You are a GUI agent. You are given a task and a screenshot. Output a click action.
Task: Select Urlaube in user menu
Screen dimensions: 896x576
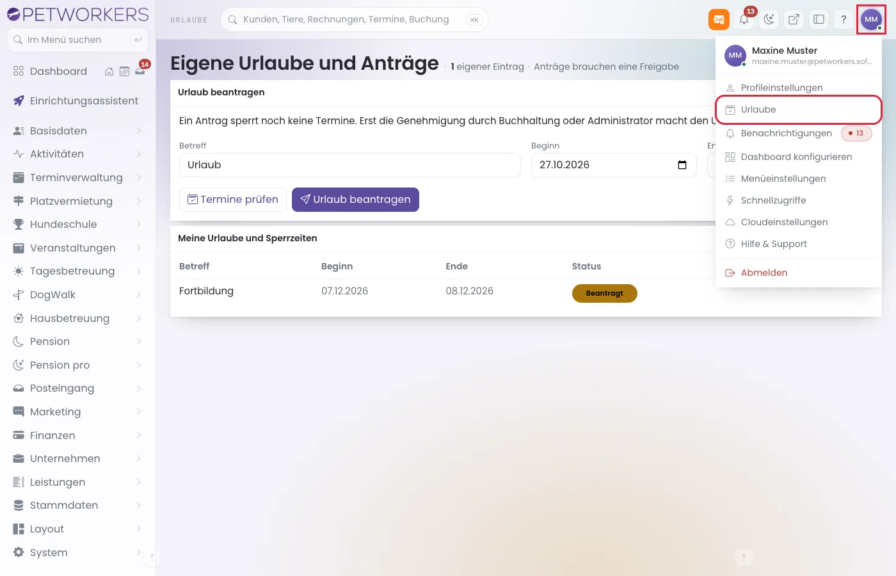click(x=799, y=109)
